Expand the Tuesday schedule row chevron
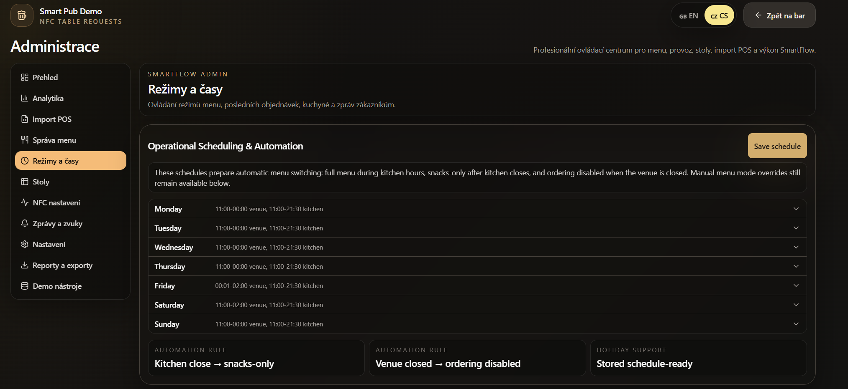Screen dimensions: 848x389 point(796,228)
